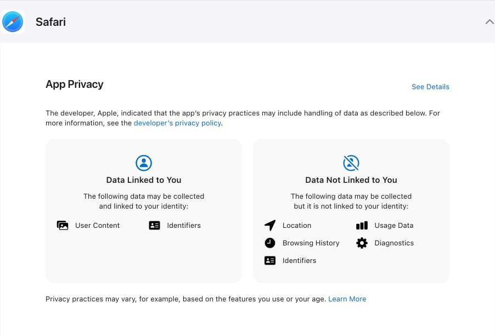Click the Safari compass app icon
Viewport: 495px width, 336px height.
click(13, 21)
